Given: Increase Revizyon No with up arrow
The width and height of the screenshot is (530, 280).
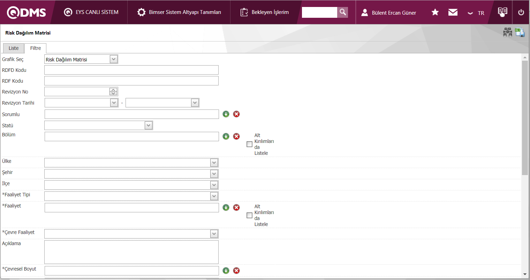Looking at the screenshot, I should pyautogui.click(x=113, y=90).
